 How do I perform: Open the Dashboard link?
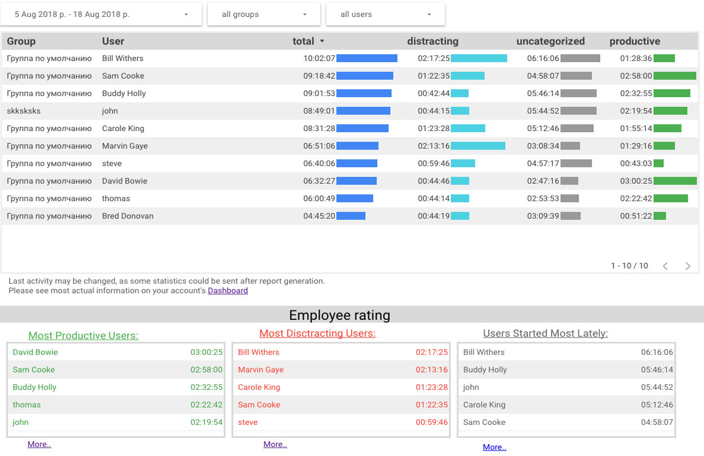point(228,290)
